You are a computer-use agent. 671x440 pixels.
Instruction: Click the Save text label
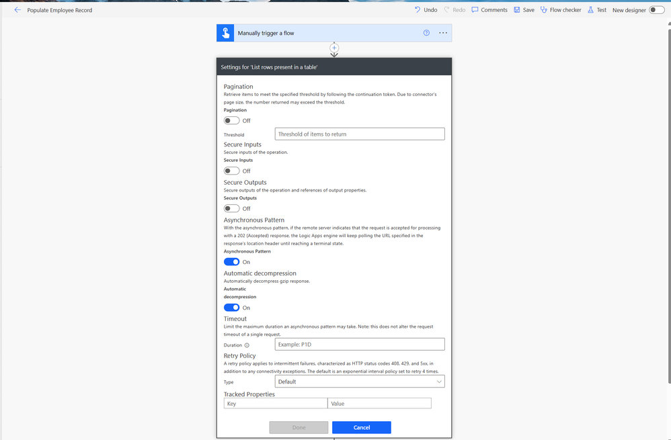(x=528, y=10)
